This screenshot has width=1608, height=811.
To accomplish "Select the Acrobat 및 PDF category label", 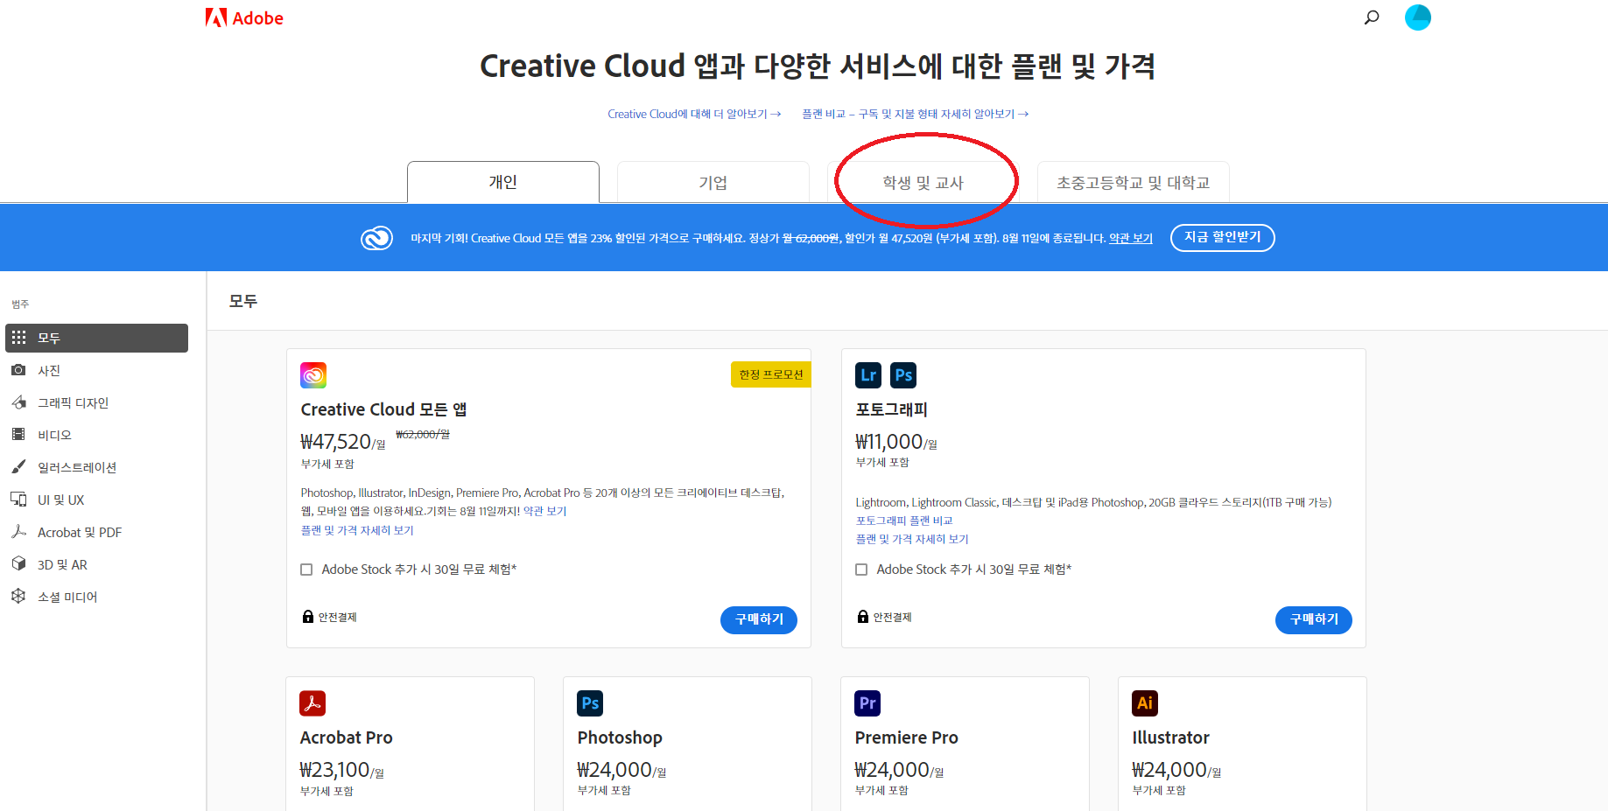I will pos(80,532).
